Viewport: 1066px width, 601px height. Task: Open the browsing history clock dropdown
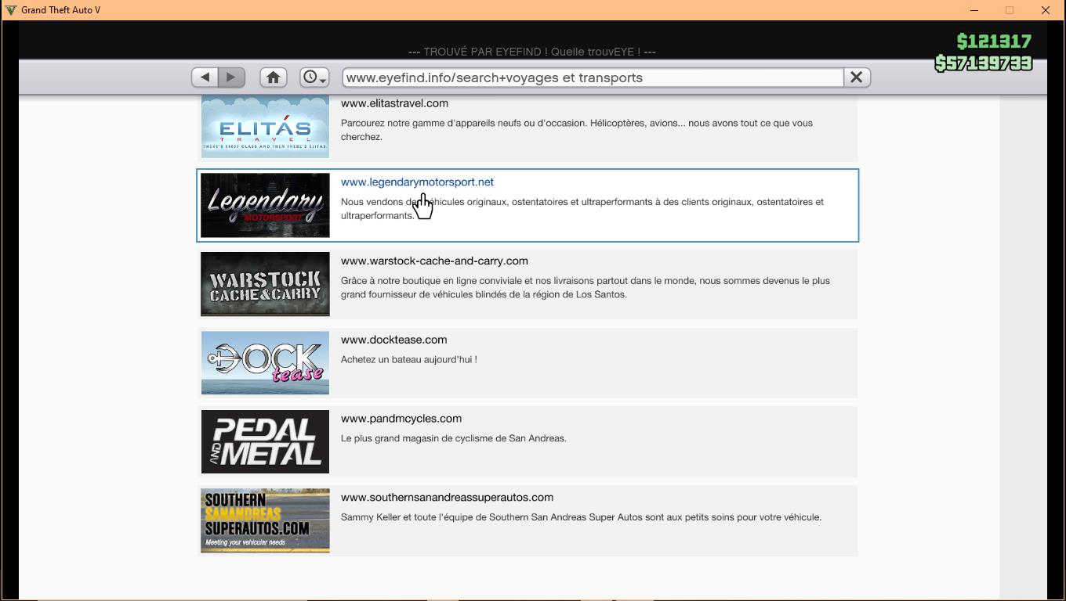click(x=314, y=77)
